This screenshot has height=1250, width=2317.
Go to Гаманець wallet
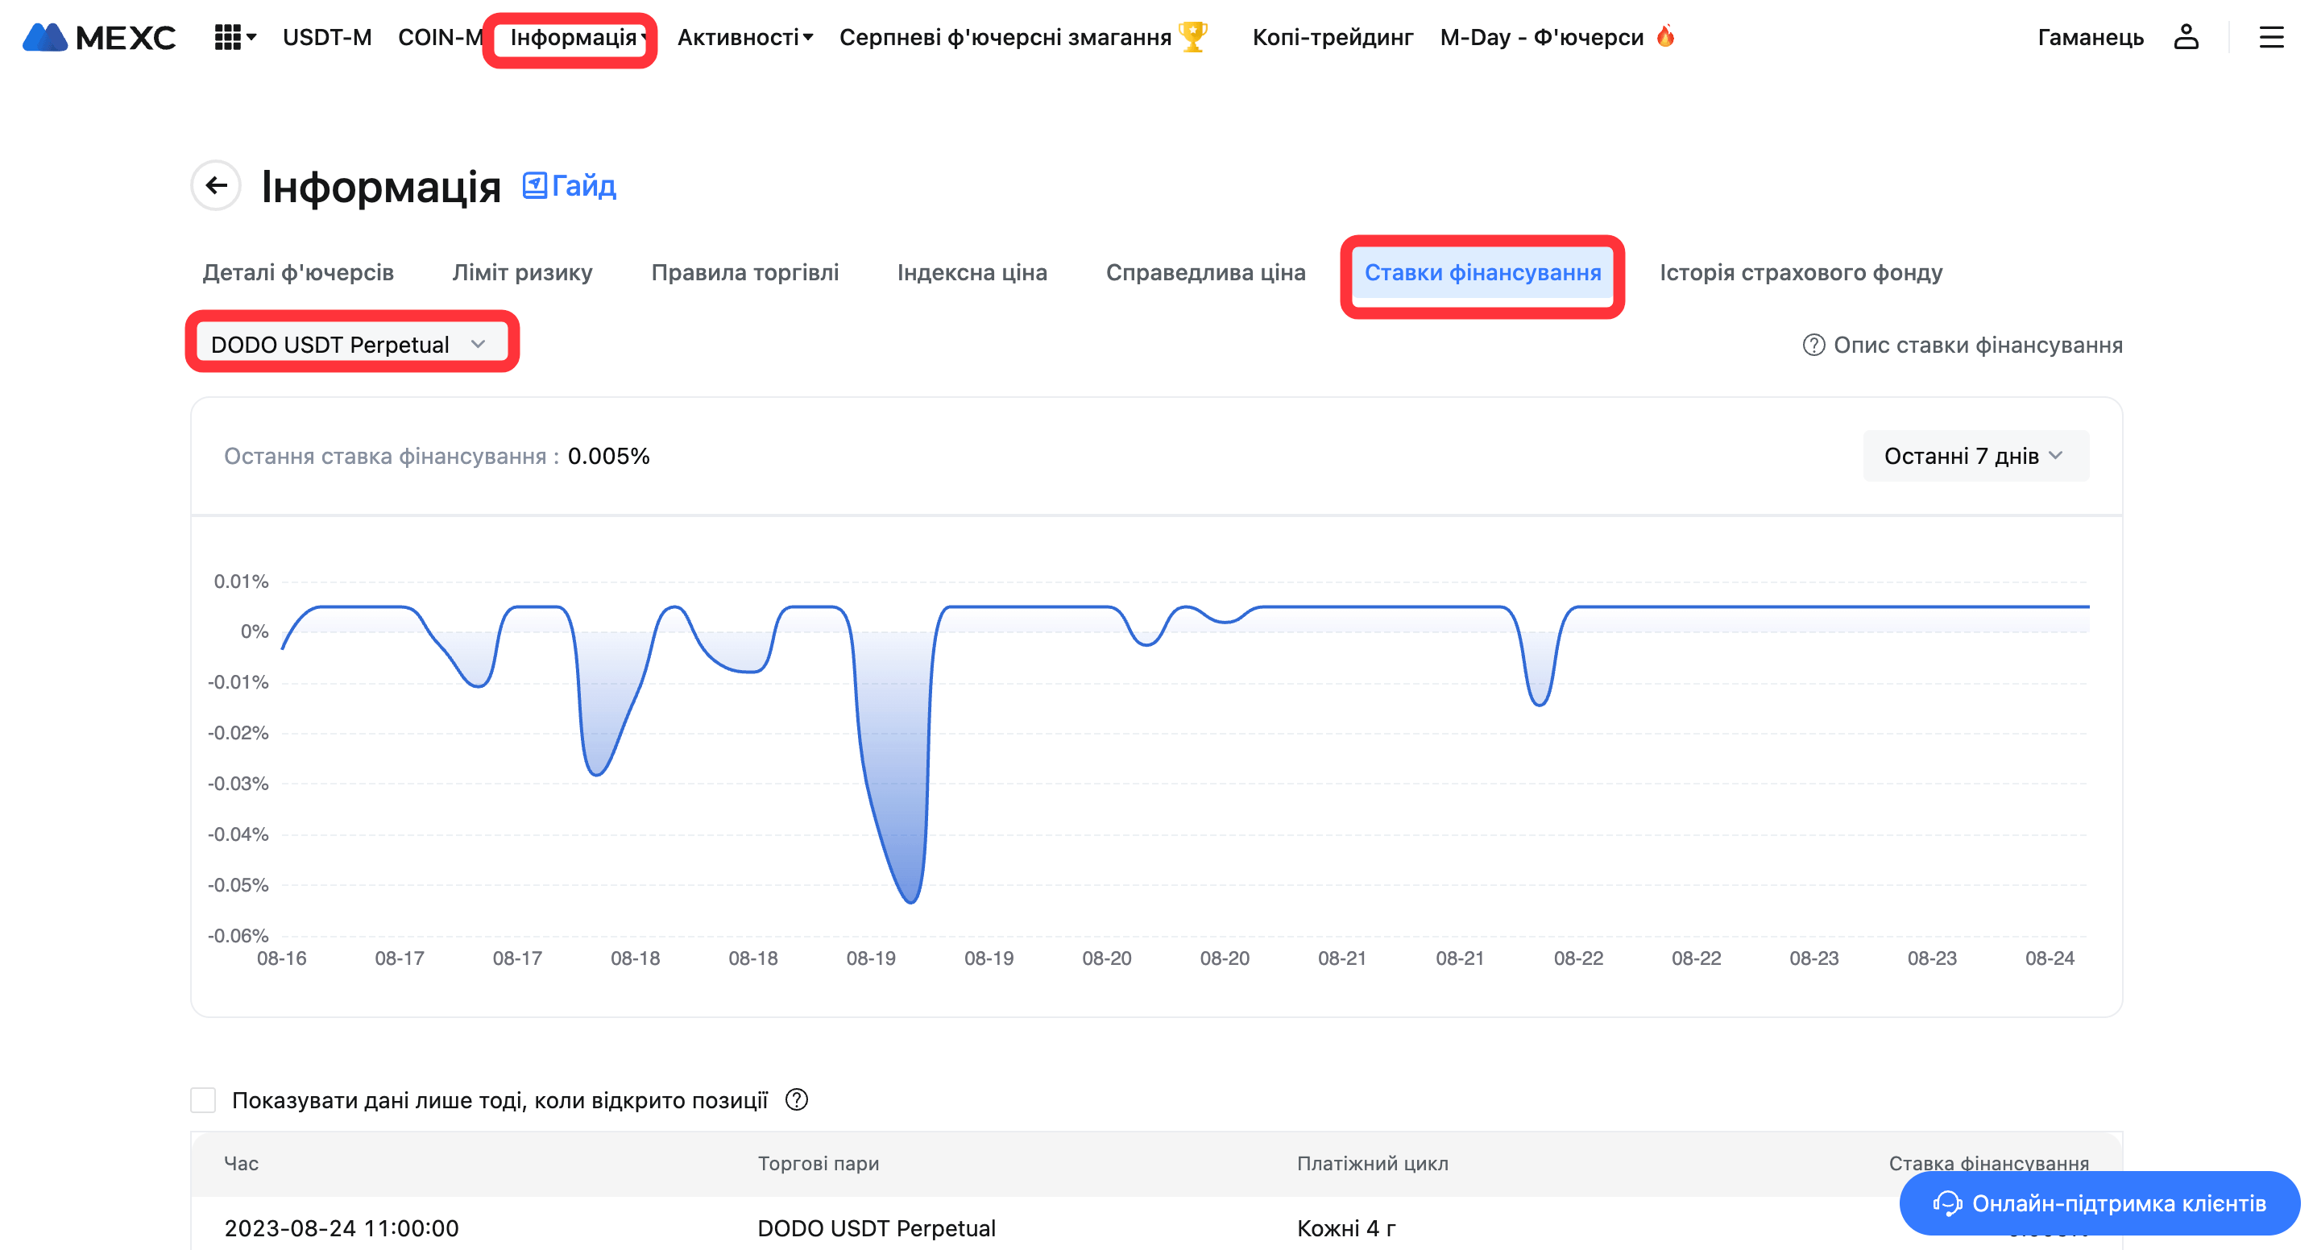[2091, 37]
